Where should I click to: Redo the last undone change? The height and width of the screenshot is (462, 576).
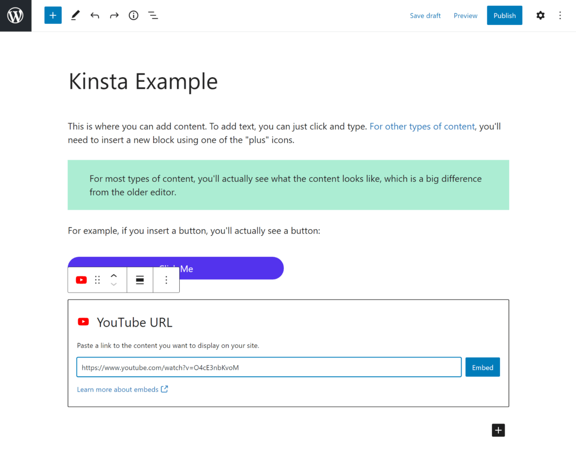coord(114,15)
